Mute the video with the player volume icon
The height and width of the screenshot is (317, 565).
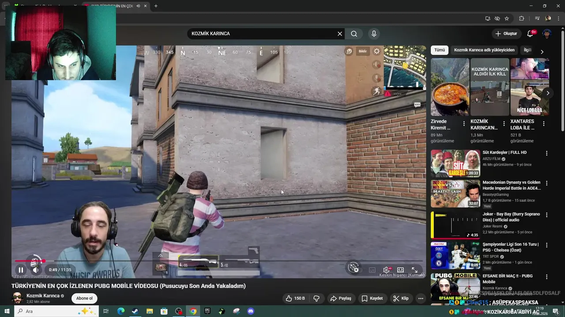coord(36,270)
